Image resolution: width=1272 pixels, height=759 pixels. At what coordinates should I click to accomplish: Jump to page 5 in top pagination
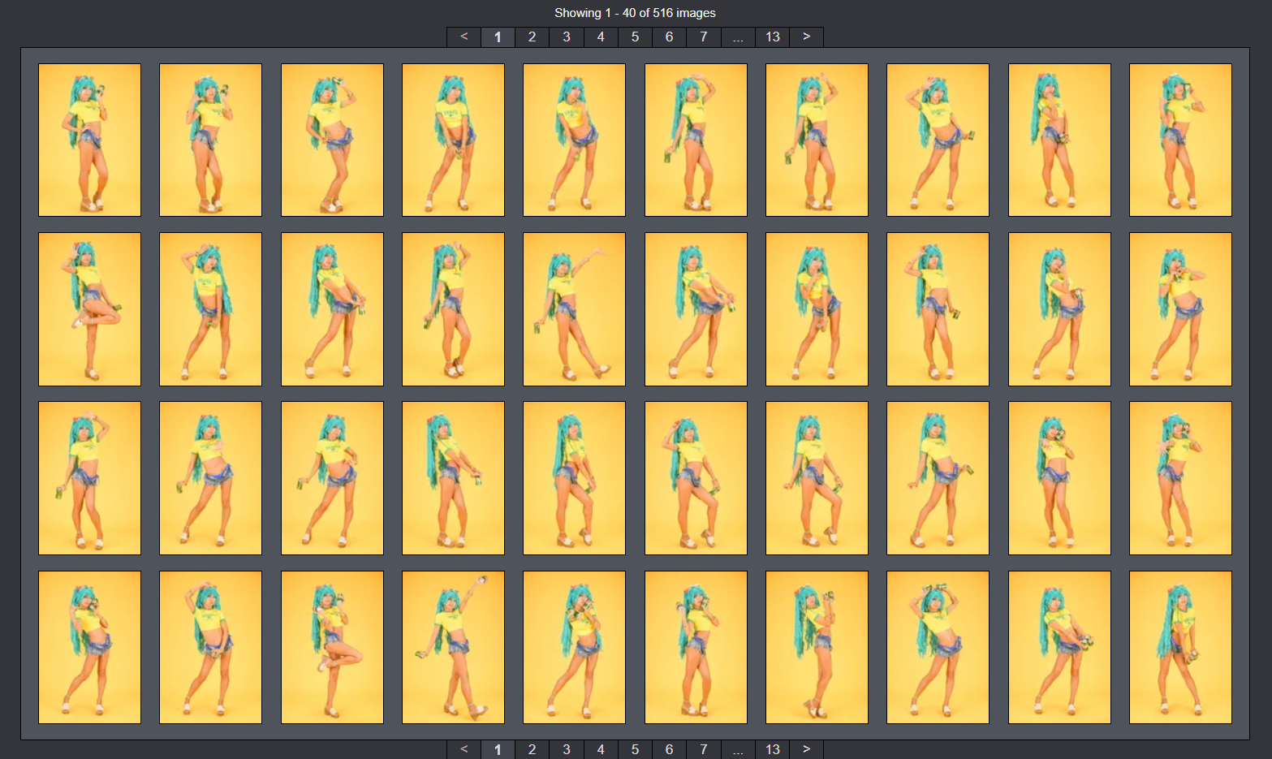pos(635,37)
